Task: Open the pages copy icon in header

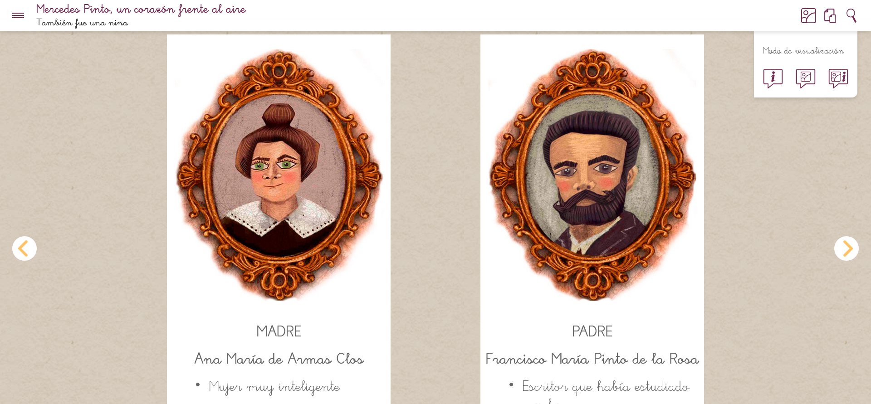Action: point(830,15)
